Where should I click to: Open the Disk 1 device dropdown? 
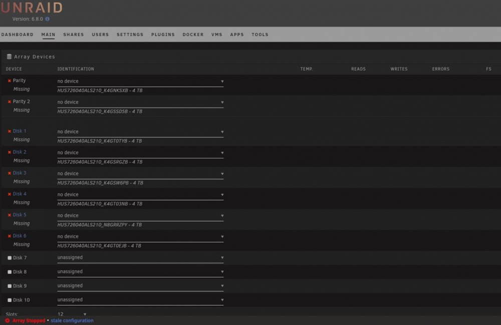click(140, 132)
